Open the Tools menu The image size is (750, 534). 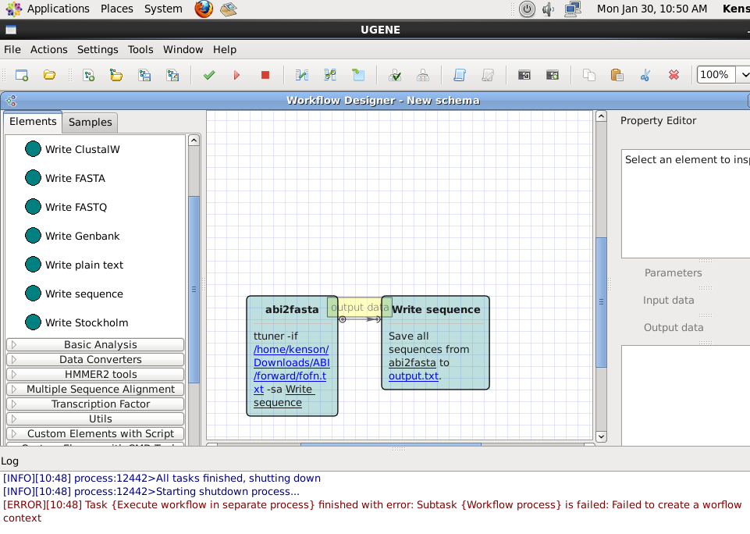(140, 49)
